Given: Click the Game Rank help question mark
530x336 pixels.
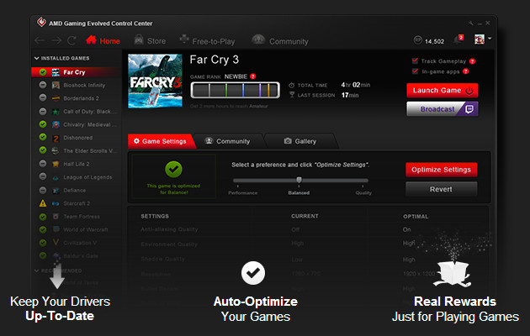Looking at the screenshot, I should [253, 76].
